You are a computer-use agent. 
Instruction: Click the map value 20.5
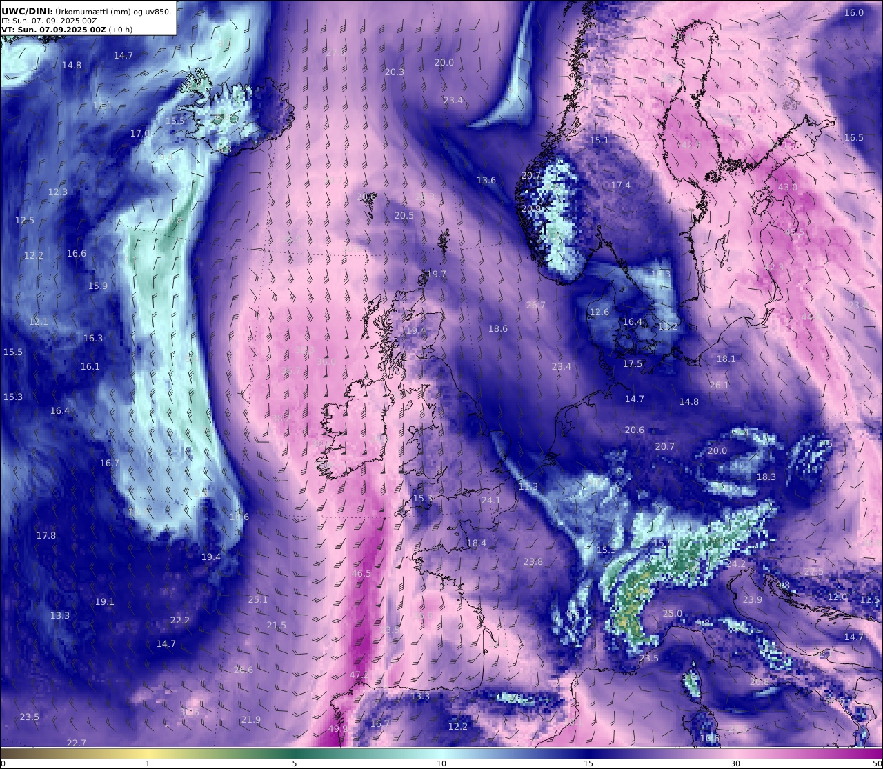point(404,215)
